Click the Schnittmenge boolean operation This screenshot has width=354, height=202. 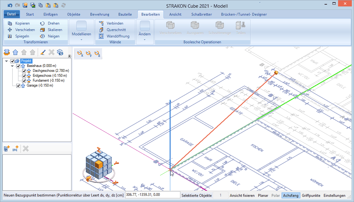point(220,28)
